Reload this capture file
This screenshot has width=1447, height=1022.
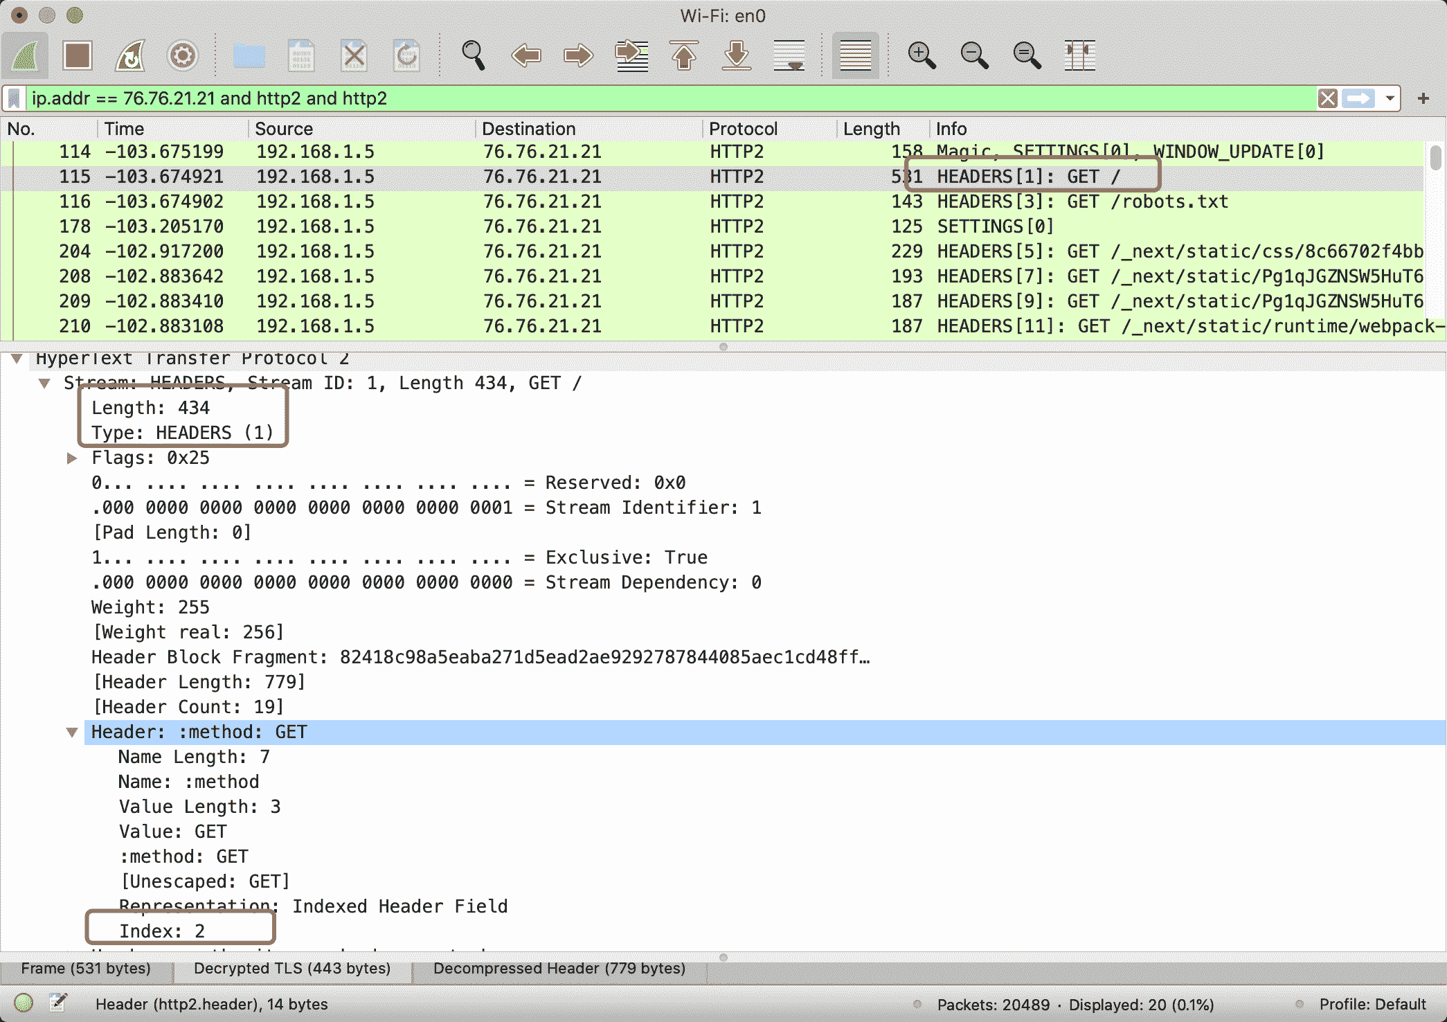click(407, 55)
